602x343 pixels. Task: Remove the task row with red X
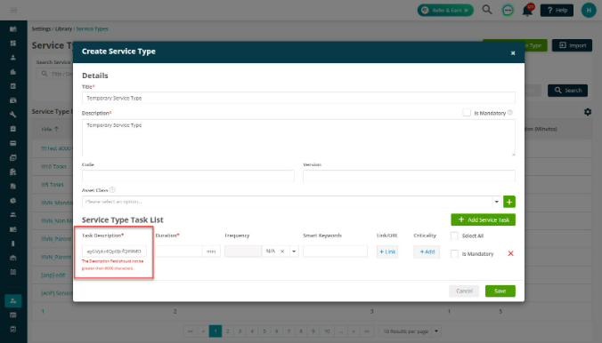tap(510, 253)
